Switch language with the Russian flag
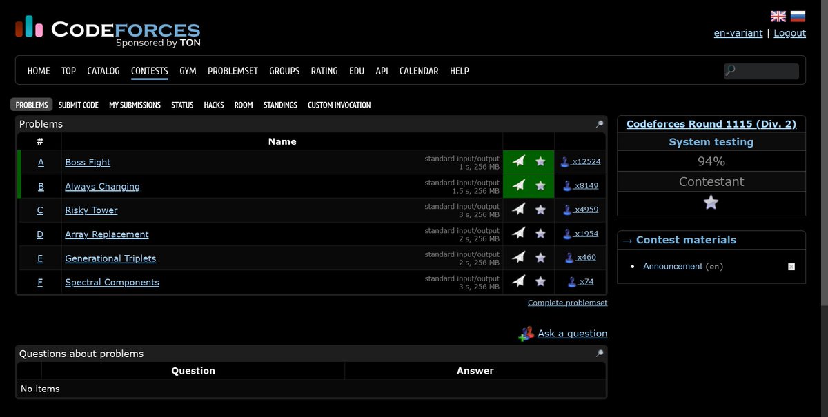The height and width of the screenshot is (417, 828). point(798,17)
